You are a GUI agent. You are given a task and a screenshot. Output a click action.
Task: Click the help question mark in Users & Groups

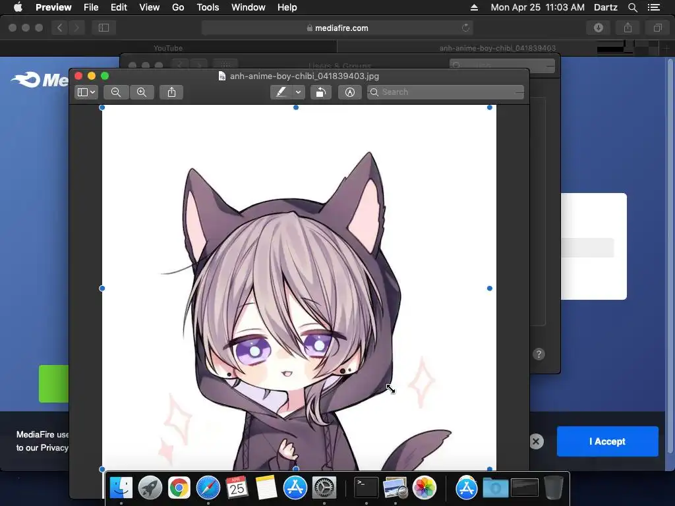click(x=539, y=354)
